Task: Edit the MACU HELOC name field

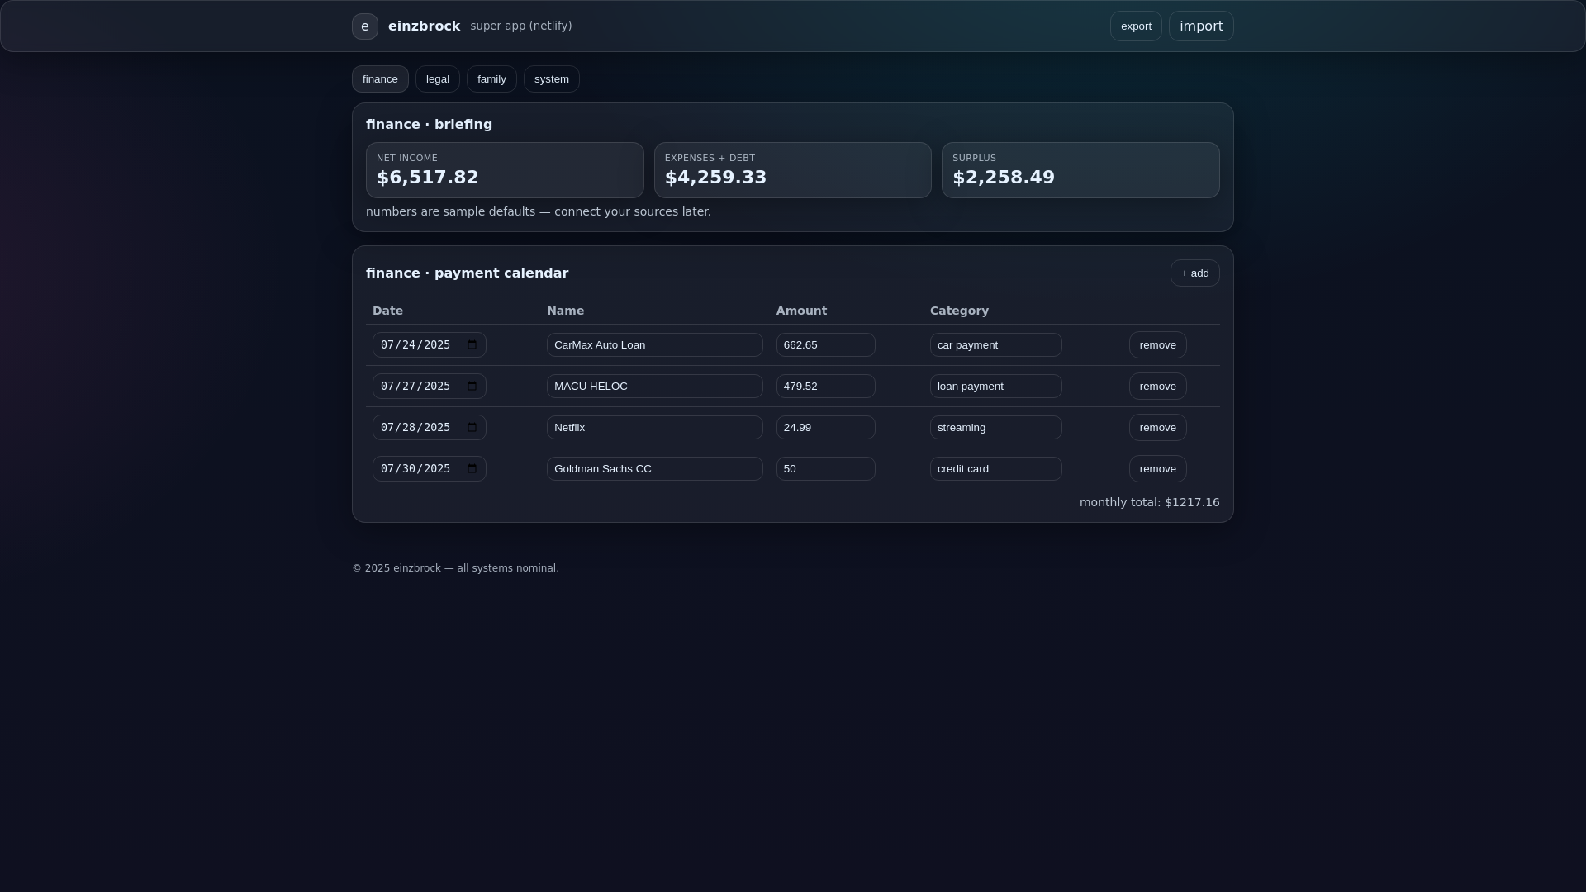Action: coord(655,387)
